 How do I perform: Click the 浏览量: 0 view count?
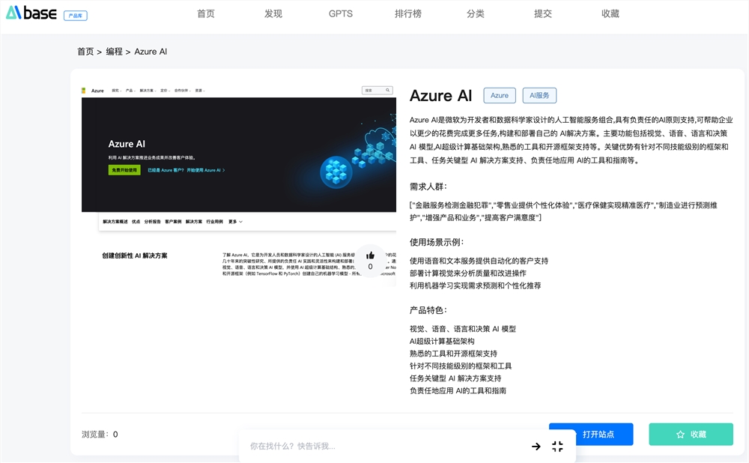[100, 435]
